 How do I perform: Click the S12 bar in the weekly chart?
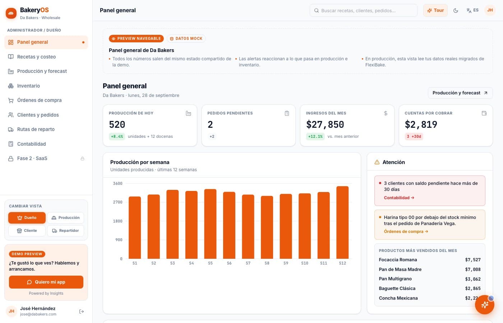pos(342,223)
